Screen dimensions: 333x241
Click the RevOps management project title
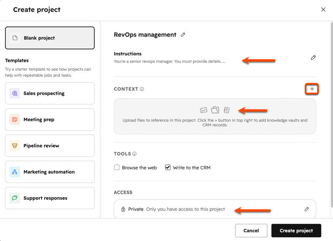pyautogui.click(x=145, y=35)
